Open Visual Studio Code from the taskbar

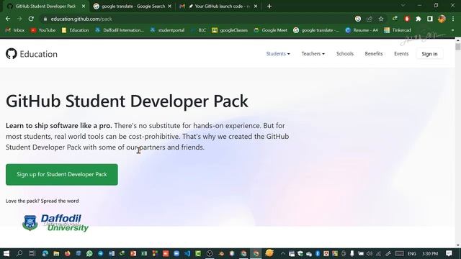coord(187,253)
